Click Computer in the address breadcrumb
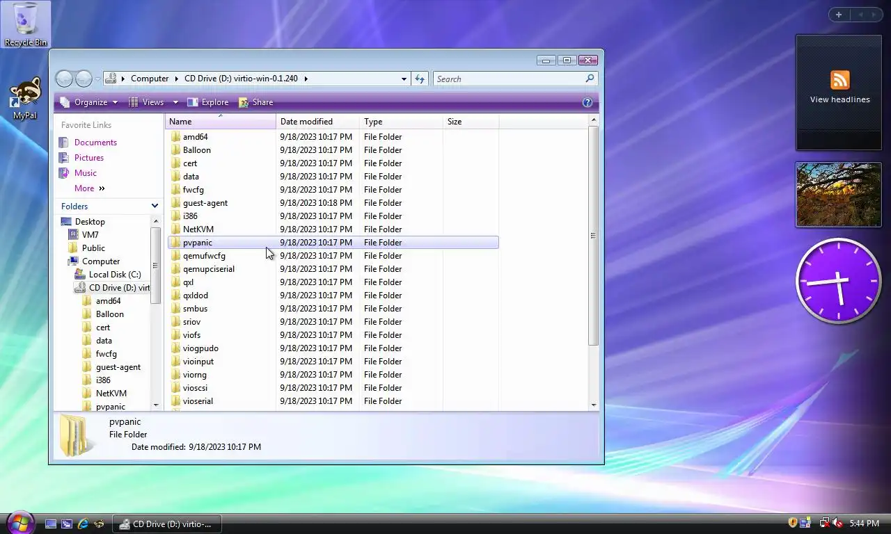 point(150,79)
